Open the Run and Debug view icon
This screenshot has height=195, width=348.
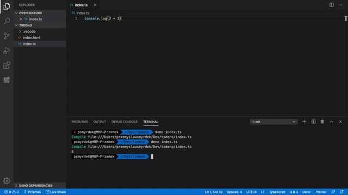pyautogui.click(x=7, y=50)
